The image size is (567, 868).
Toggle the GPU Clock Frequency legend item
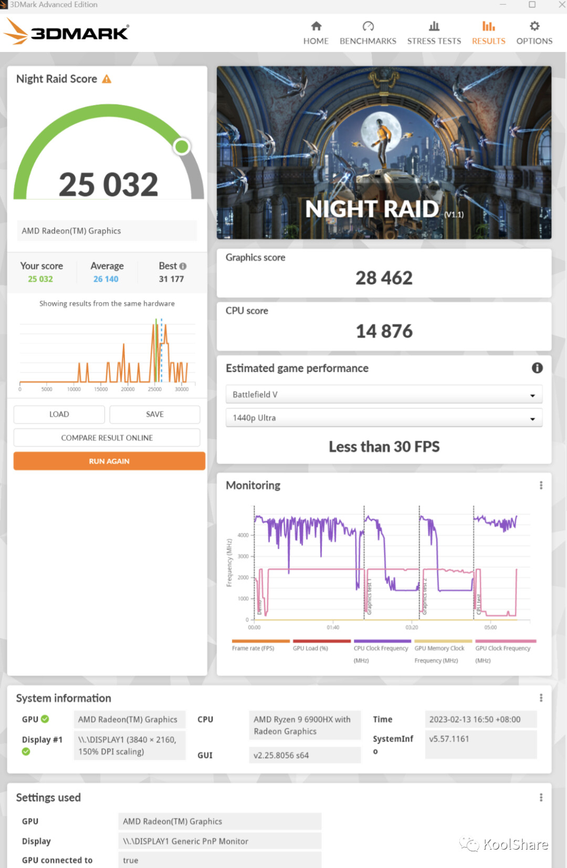coord(505,652)
